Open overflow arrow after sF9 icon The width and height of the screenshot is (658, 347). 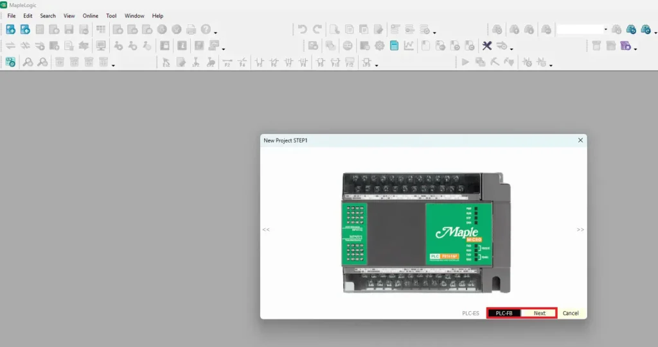tap(377, 66)
